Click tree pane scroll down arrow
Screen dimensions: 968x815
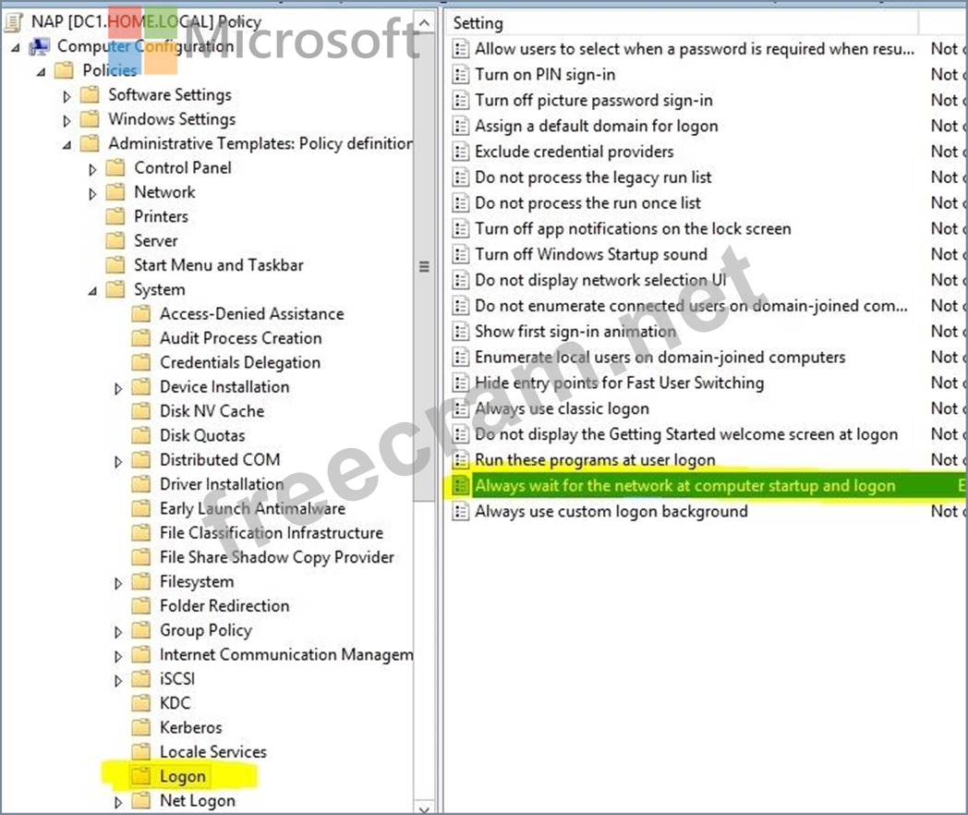coord(424,809)
